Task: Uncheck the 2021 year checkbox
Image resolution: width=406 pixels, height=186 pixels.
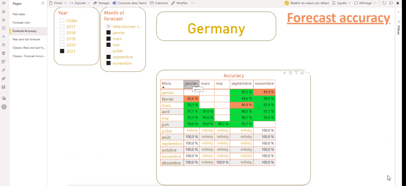Action: pos(62,51)
